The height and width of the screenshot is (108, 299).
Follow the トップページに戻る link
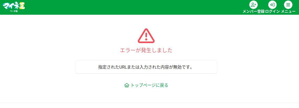click(x=146, y=85)
